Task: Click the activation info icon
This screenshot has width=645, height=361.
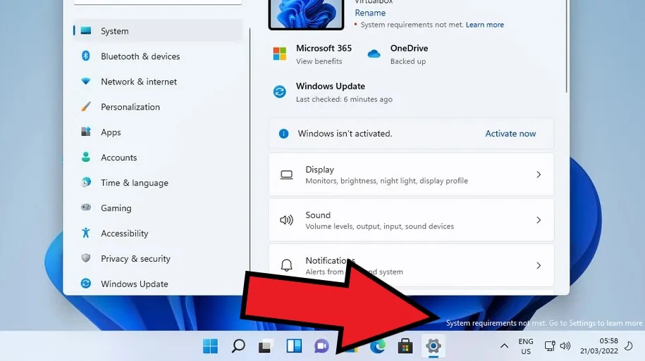Action: click(284, 134)
